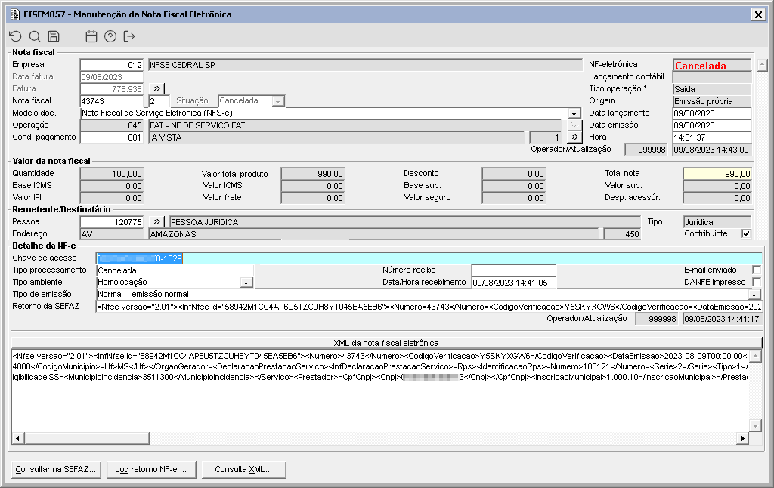Click the Chave de acesso field

click(x=429, y=258)
